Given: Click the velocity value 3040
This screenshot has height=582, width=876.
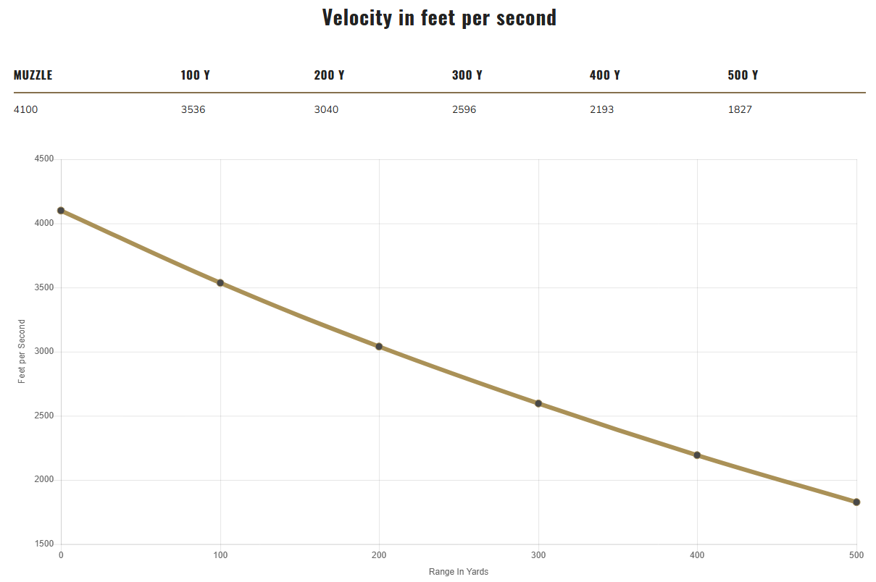Looking at the screenshot, I should pyautogui.click(x=326, y=110).
